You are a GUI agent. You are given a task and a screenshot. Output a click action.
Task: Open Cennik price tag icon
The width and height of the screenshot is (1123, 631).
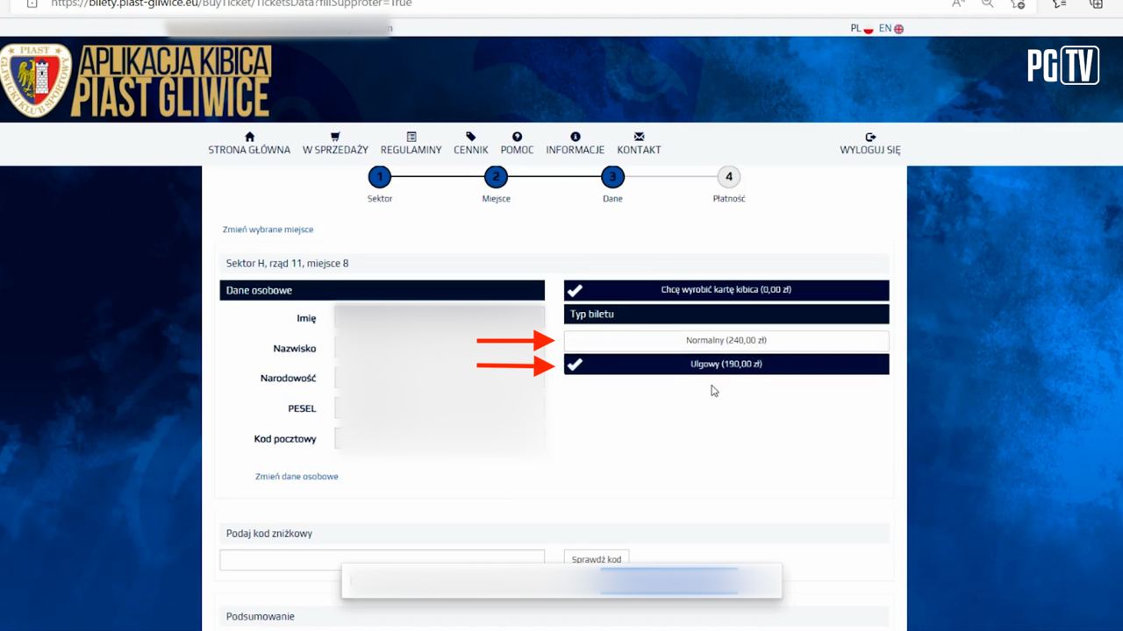[x=471, y=138]
